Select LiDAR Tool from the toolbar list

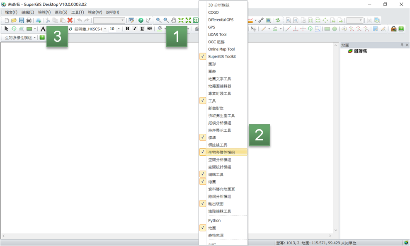point(217,34)
